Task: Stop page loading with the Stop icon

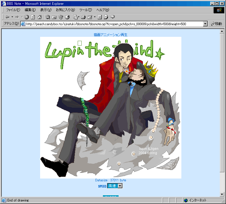Action: click(x=27, y=17)
